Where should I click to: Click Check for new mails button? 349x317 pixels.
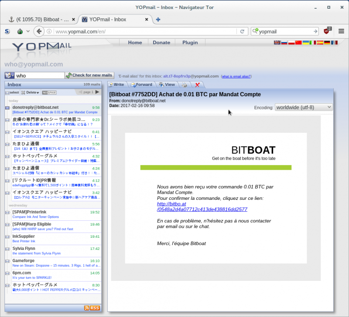90,75
